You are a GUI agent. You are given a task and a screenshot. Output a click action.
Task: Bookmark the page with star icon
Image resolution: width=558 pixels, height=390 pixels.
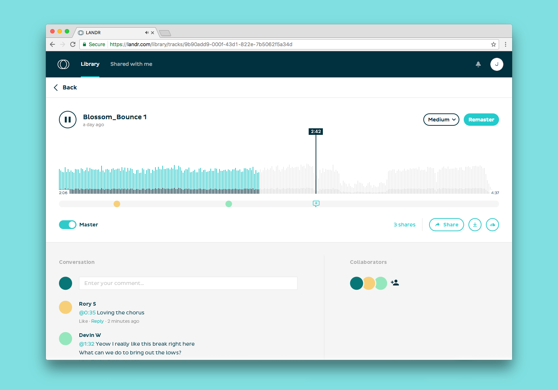click(x=494, y=44)
